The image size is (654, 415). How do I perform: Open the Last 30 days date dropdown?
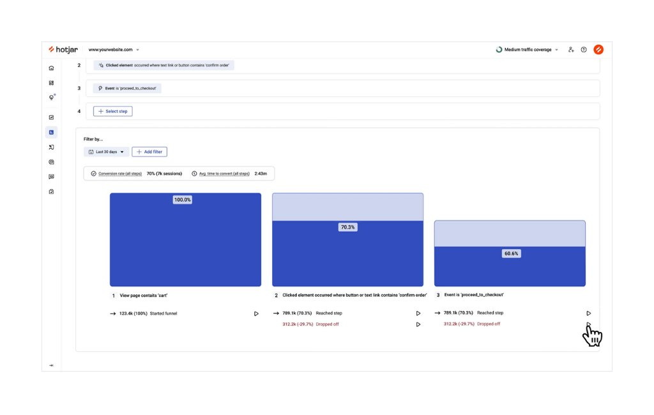tap(107, 152)
